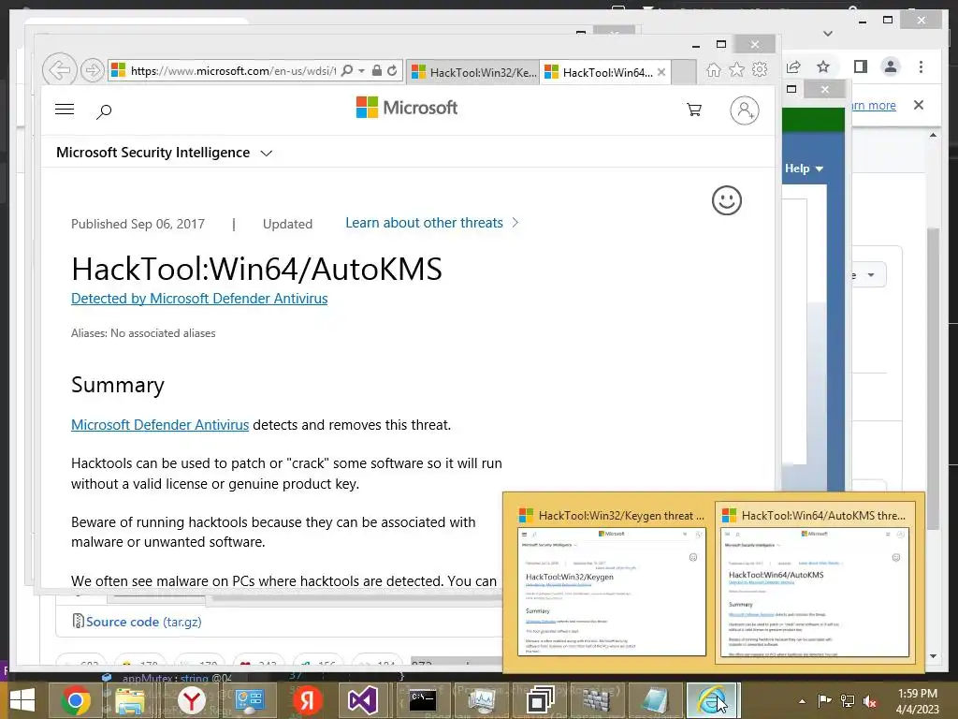Open the shopping cart
Image resolution: width=958 pixels, height=719 pixels.
point(694,110)
